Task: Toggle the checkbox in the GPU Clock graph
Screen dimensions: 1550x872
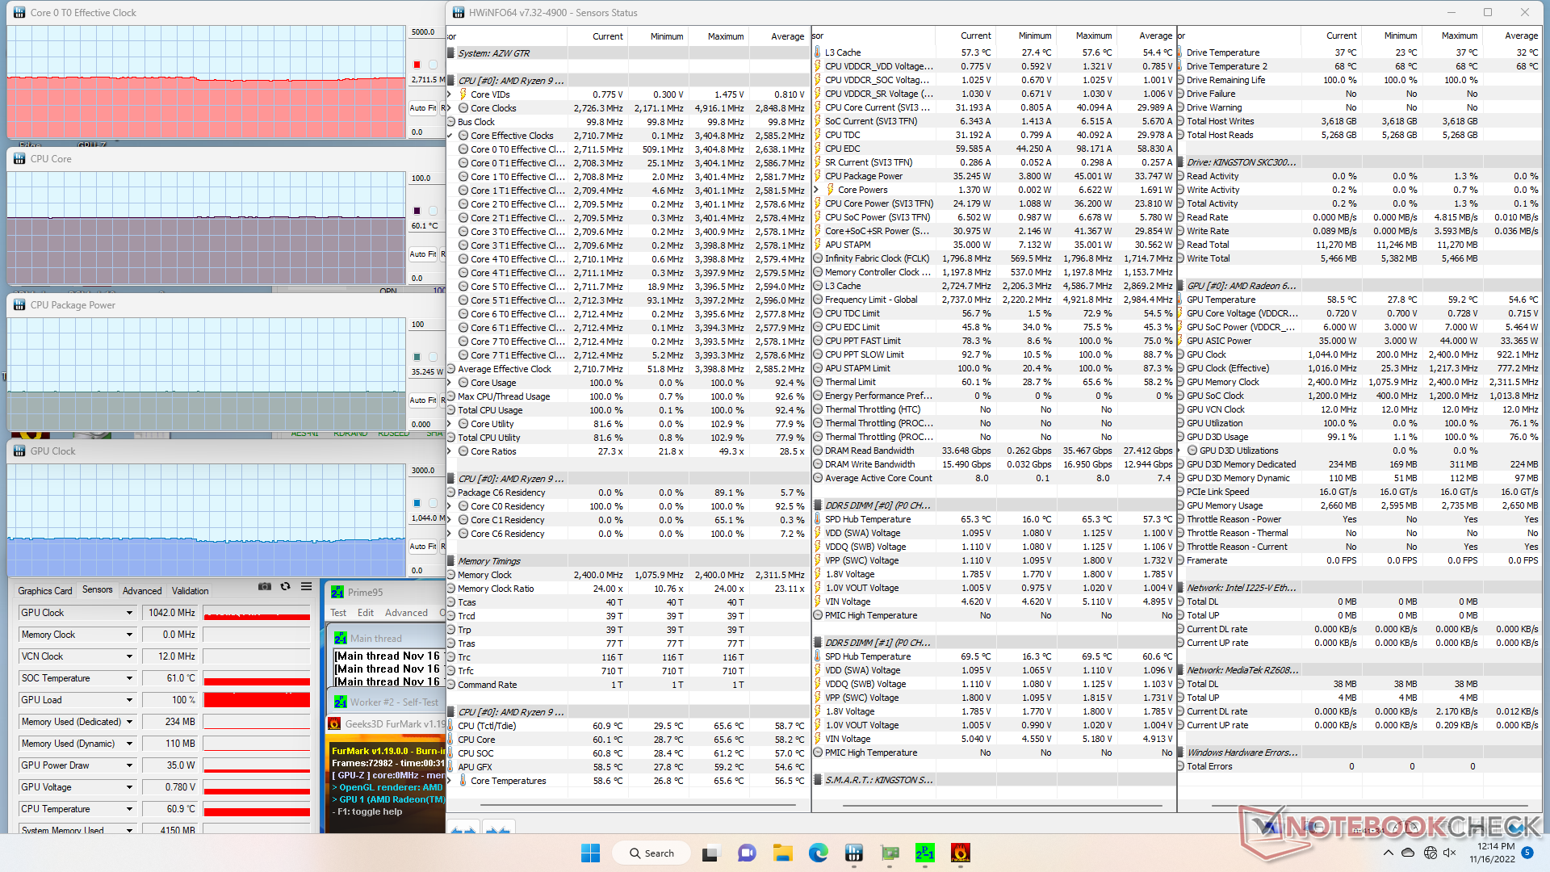Action: [433, 503]
